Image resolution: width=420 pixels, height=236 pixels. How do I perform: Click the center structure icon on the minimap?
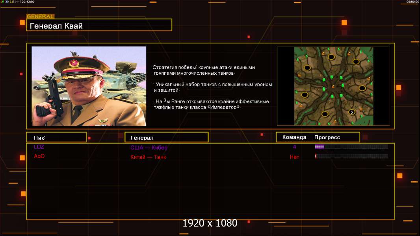pyautogui.click(x=333, y=86)
